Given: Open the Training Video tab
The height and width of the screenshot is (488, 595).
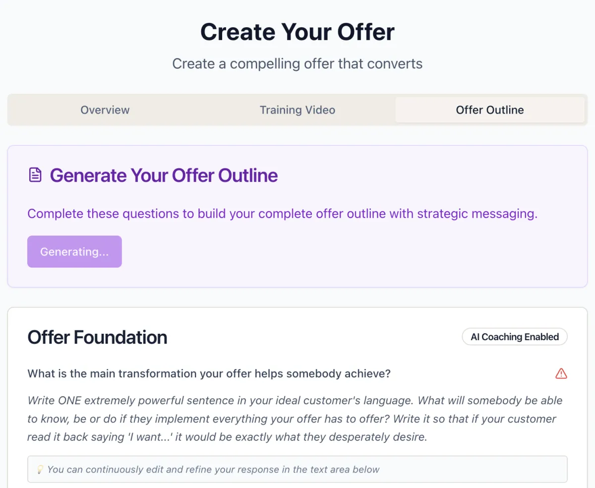Looking at the screenshot, I should point(297,110).
